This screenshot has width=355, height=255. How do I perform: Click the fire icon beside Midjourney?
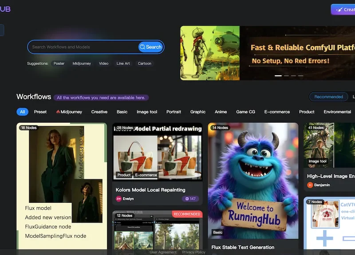58,112
